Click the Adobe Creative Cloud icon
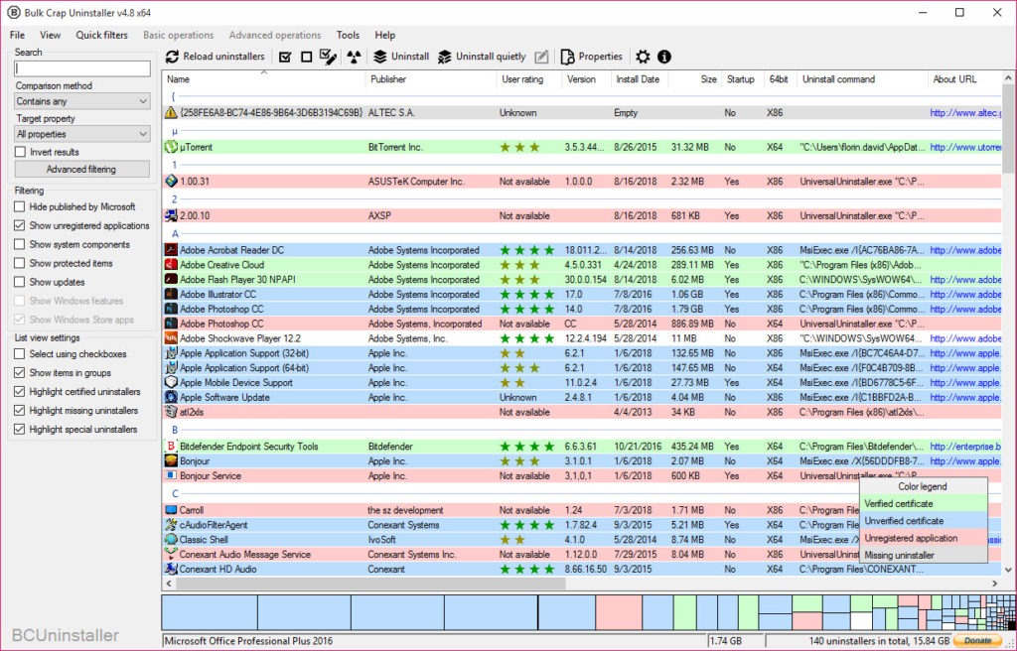Viewport: 1017px width, 651px height. coord(171,265)
